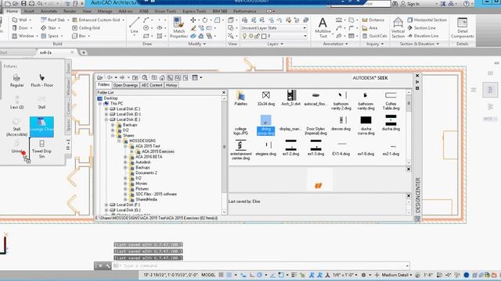Start the Line draw tool
This screenshot has height=281, width=501.
pyautogui.click(x=134, y=26)
